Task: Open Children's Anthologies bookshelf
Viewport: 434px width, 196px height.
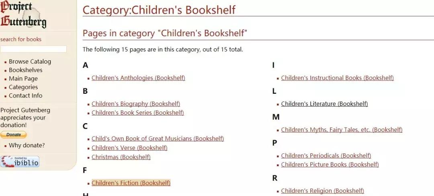Action: coord(138,78)
